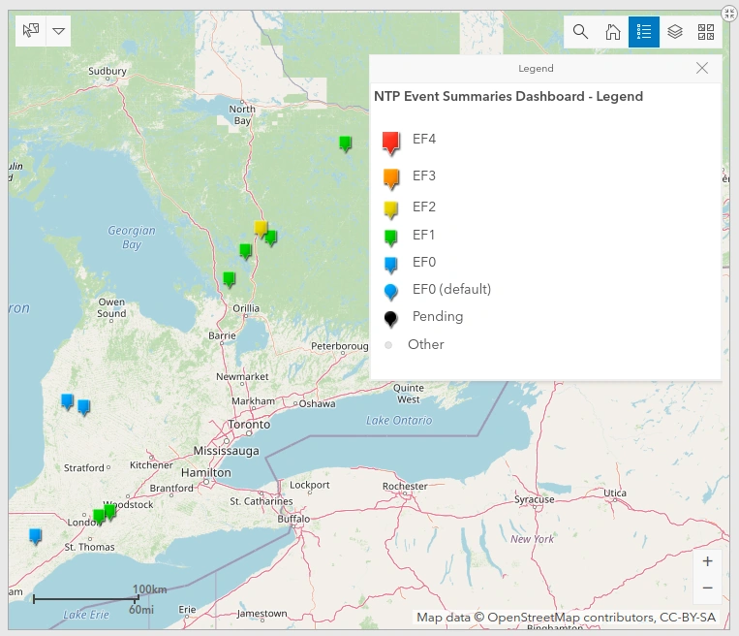This screenshot has width=739, height=636.
Task: Click the 100km scale bar
Action: [x=86, y=599]
